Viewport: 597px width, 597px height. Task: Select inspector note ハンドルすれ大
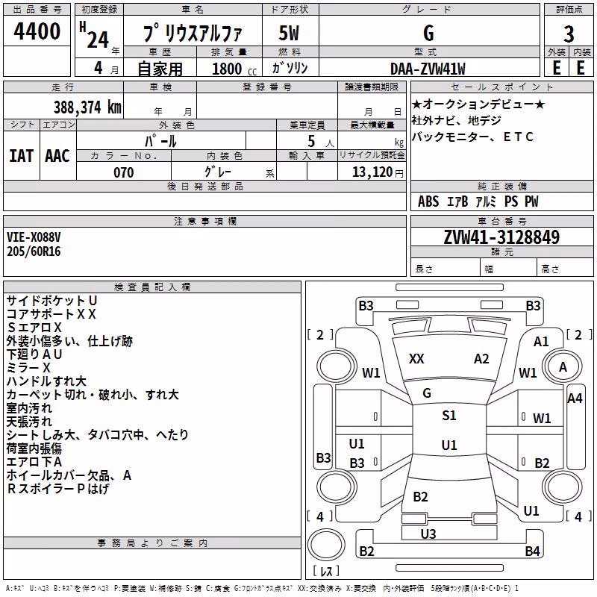46,381
